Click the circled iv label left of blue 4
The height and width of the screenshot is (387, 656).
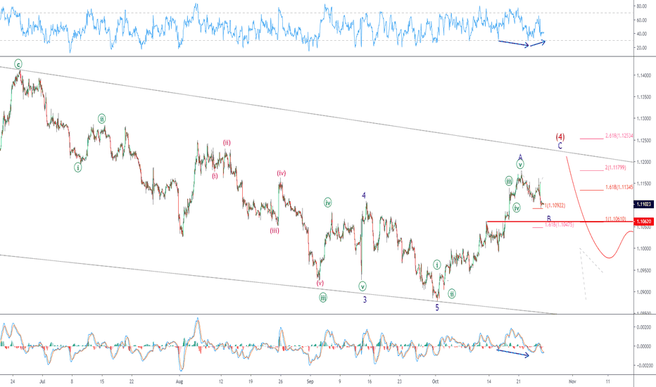pyautogui.click(x=327, y=203)
